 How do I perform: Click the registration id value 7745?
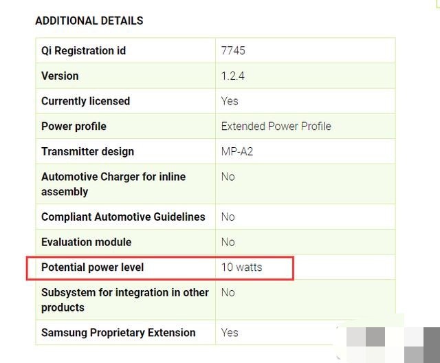pyautogui.click(x=233, y=51)
